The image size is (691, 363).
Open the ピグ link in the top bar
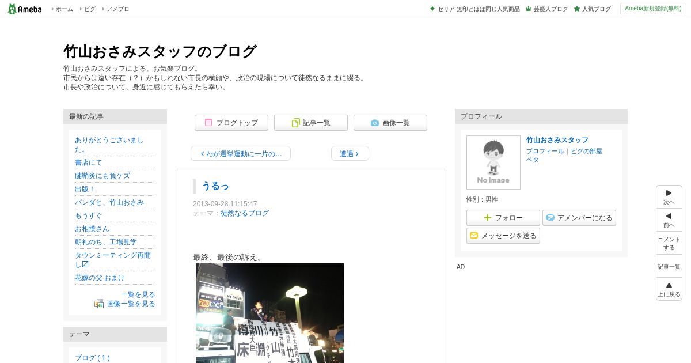[x=90, y=9]
